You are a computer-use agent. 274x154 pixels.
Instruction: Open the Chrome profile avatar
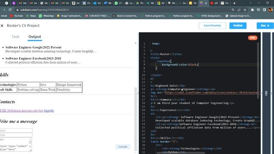tap(271, 10)
